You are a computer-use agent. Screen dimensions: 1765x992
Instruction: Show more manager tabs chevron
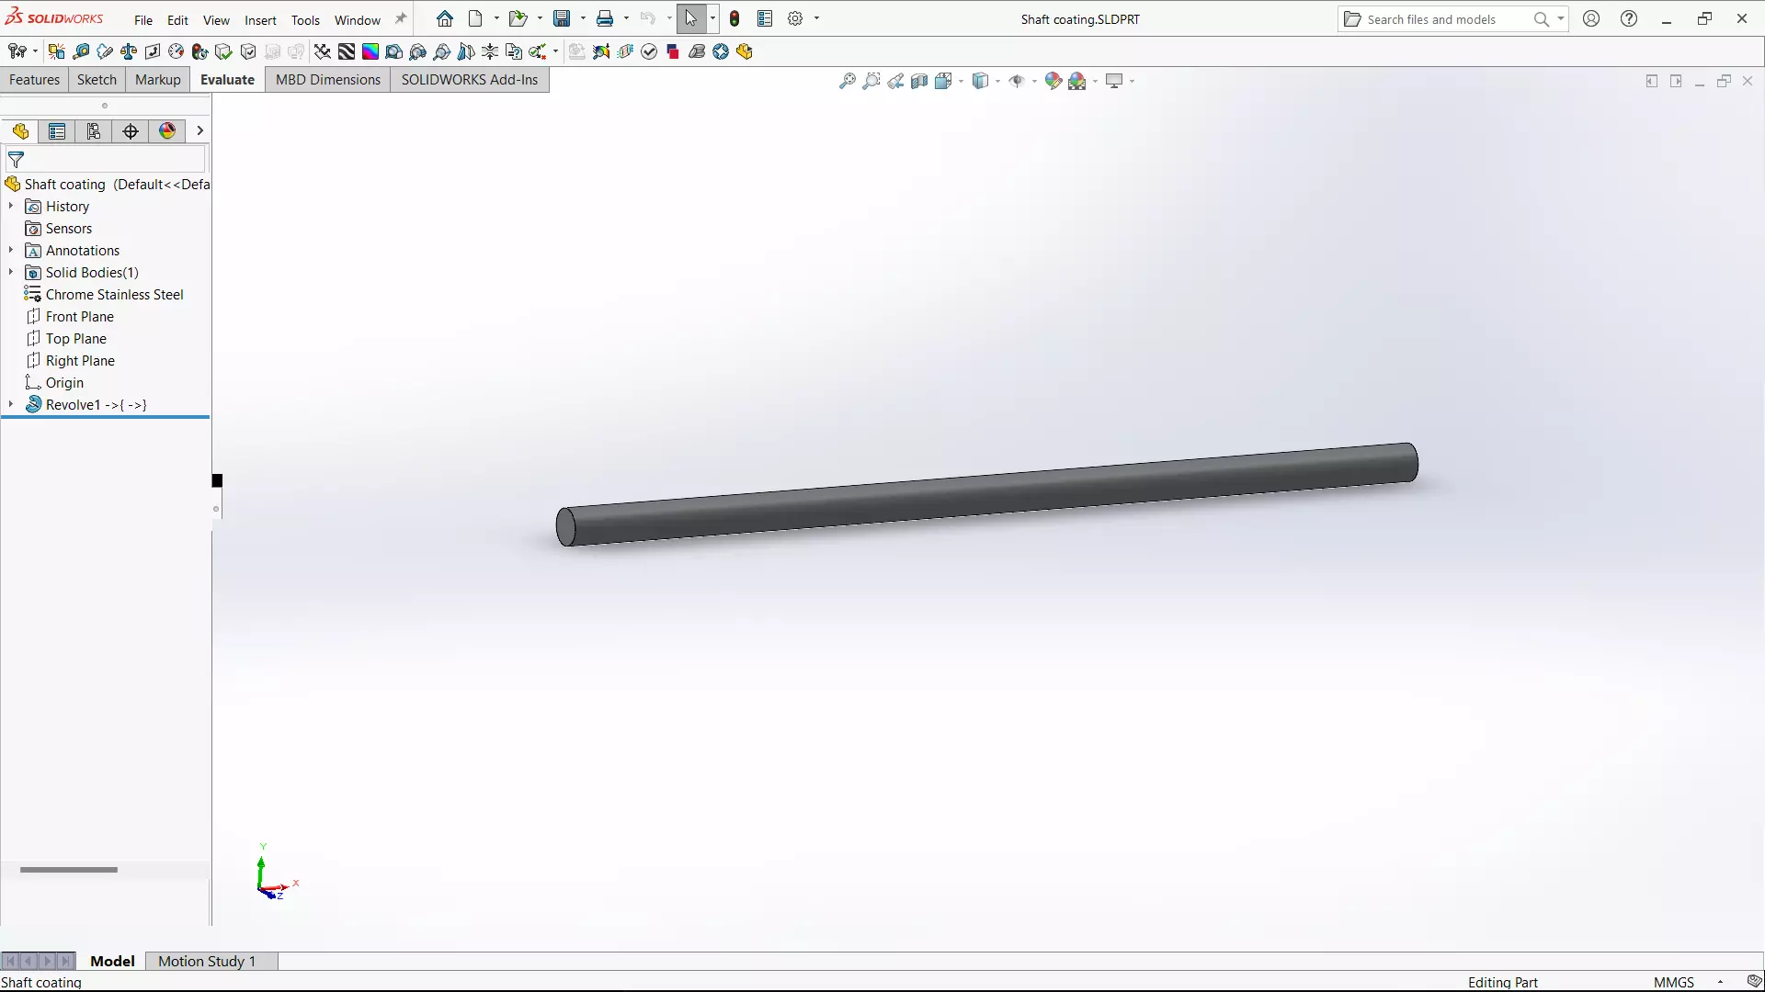click(199, 131)
